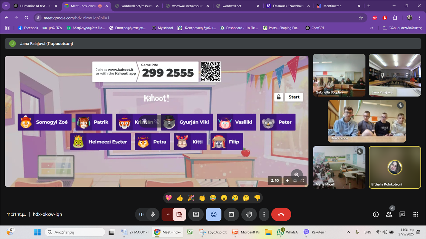
Task: Open the all bookmarks folder
Action: 402,28
